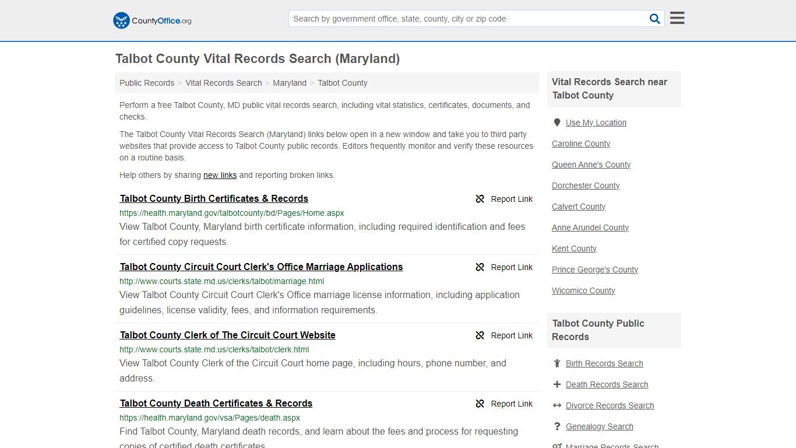This screenshot has height=448, width=796.
Task: Open Birth Records Search
Action: coord(604,363)
